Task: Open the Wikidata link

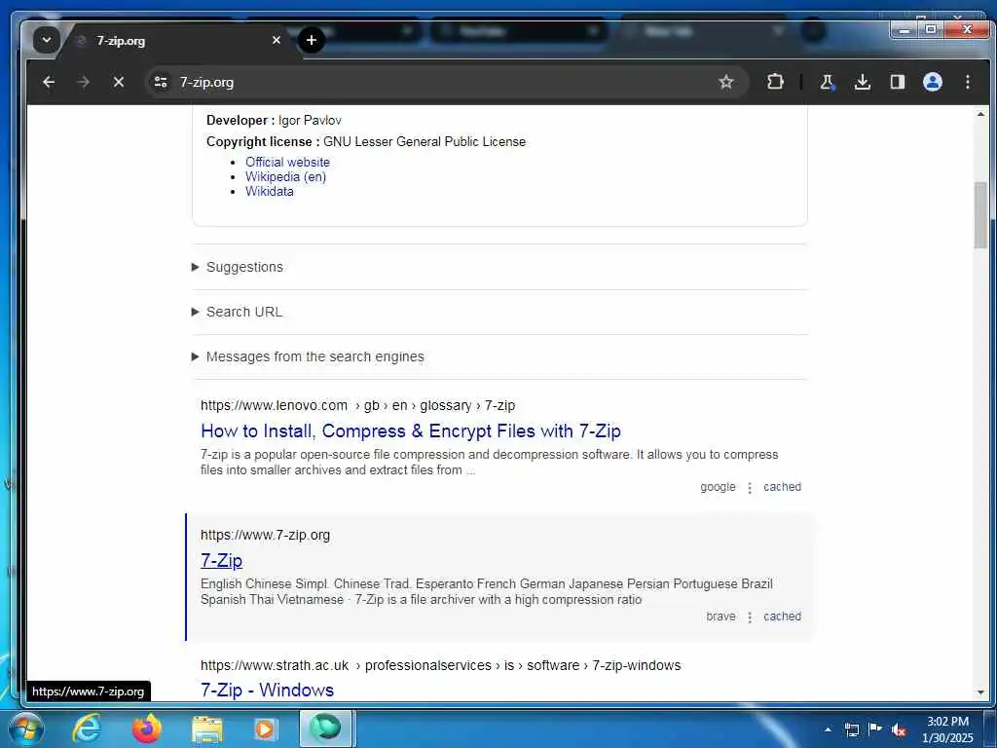Action: coord(270,192)
